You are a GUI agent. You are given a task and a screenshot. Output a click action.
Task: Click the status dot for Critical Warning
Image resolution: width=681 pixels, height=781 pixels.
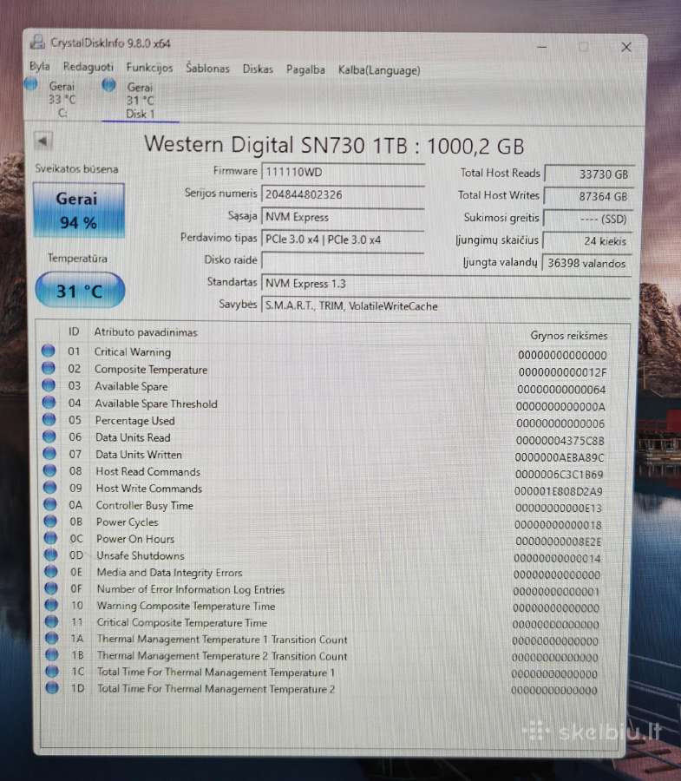(x=48, y=351)
